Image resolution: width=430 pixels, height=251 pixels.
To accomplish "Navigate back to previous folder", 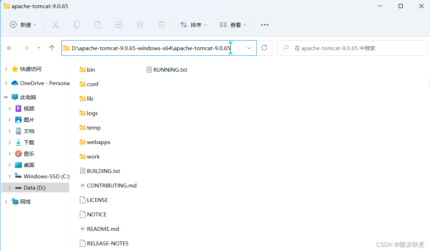I will (10, 48).
